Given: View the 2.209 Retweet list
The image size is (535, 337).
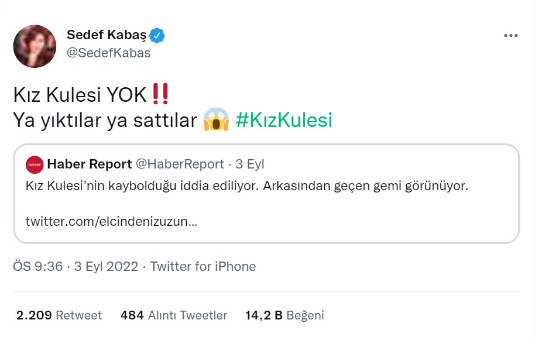Looking at the screenshot, I should [59, 315].
